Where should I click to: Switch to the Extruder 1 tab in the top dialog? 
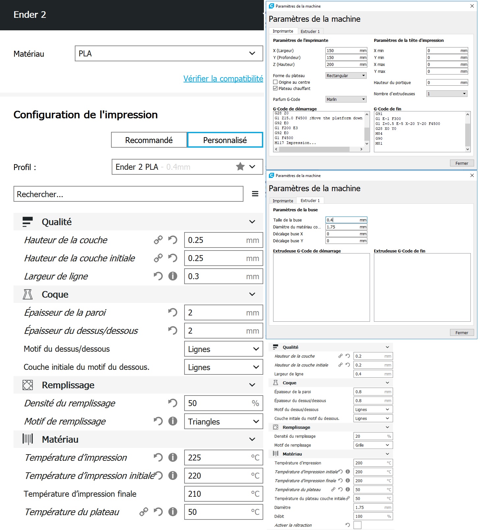(x=310, y=31)
